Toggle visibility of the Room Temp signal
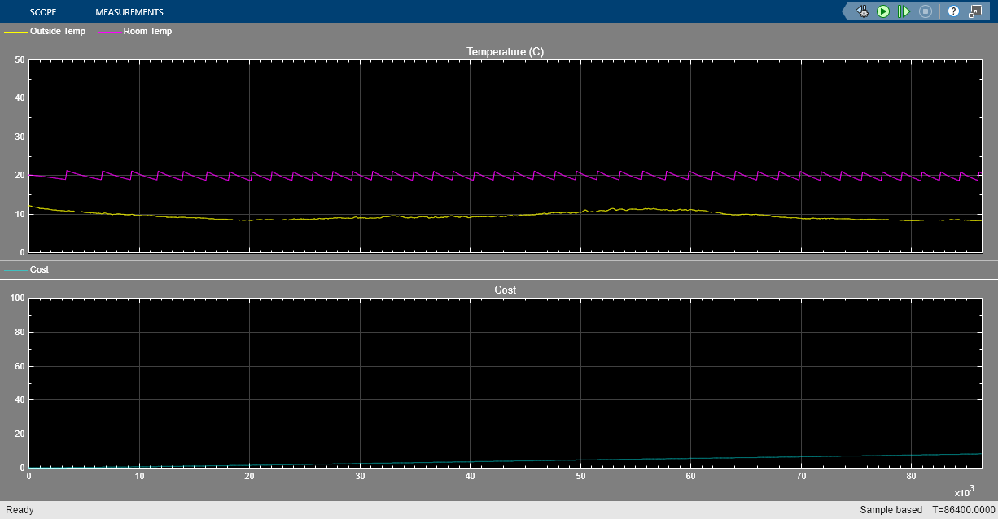This screenshot has width=998, height=519. pyautogui.click(x=149, y=31)
